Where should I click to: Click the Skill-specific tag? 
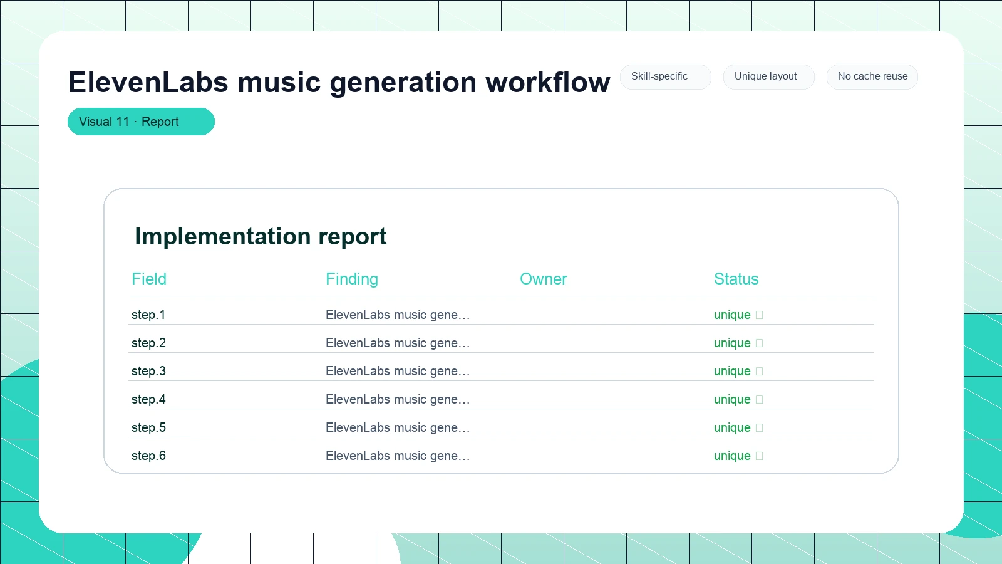click(x=665, y=76)
